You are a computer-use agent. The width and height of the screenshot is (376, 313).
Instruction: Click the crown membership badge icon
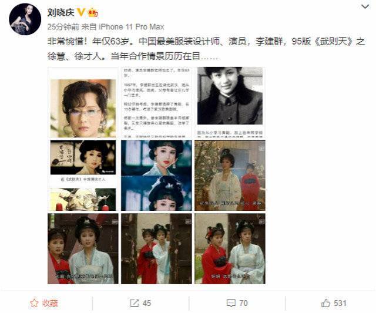(x=93, y=12)
